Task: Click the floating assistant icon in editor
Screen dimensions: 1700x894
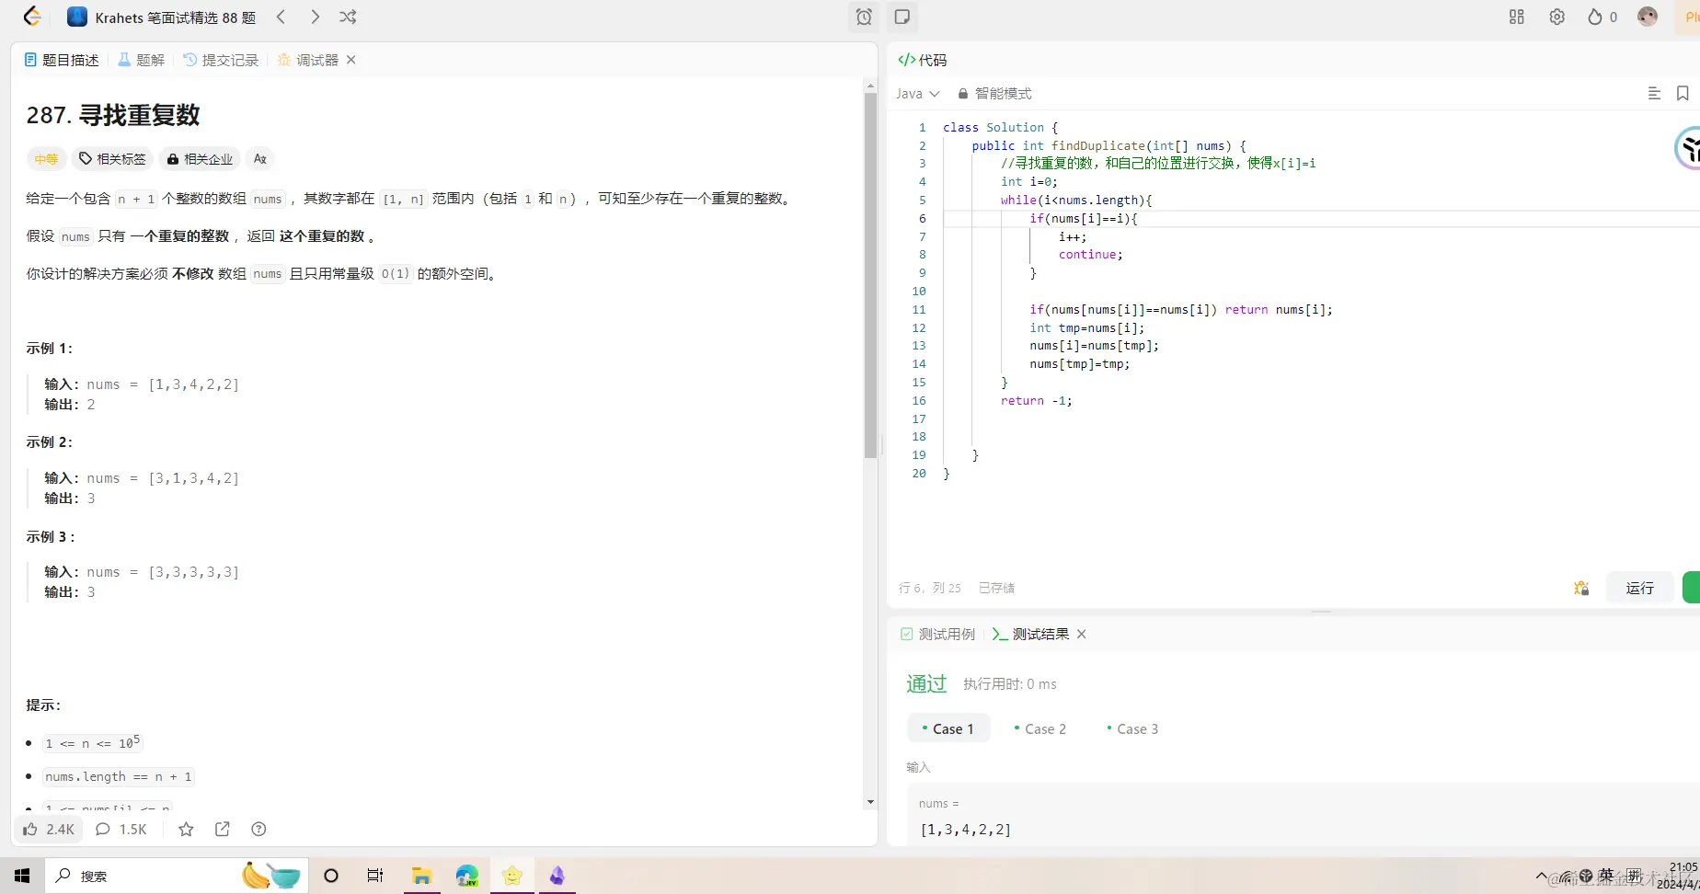Action: pos(1688,147)
